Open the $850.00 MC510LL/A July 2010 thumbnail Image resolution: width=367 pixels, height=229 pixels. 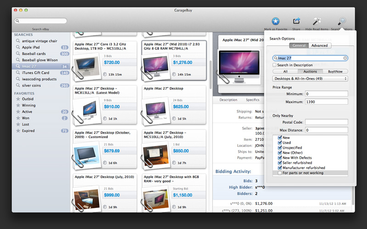(x=156, y=155)
